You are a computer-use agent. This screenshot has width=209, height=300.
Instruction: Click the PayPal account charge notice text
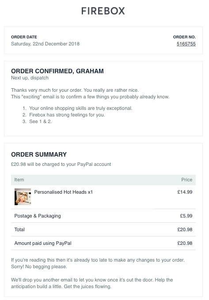click(61, 164)
